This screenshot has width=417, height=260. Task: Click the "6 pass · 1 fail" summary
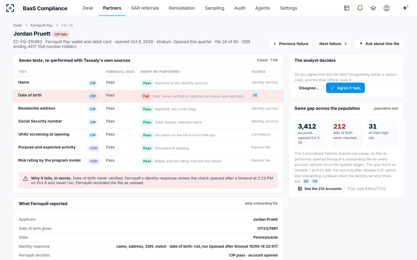click(267, 60)
